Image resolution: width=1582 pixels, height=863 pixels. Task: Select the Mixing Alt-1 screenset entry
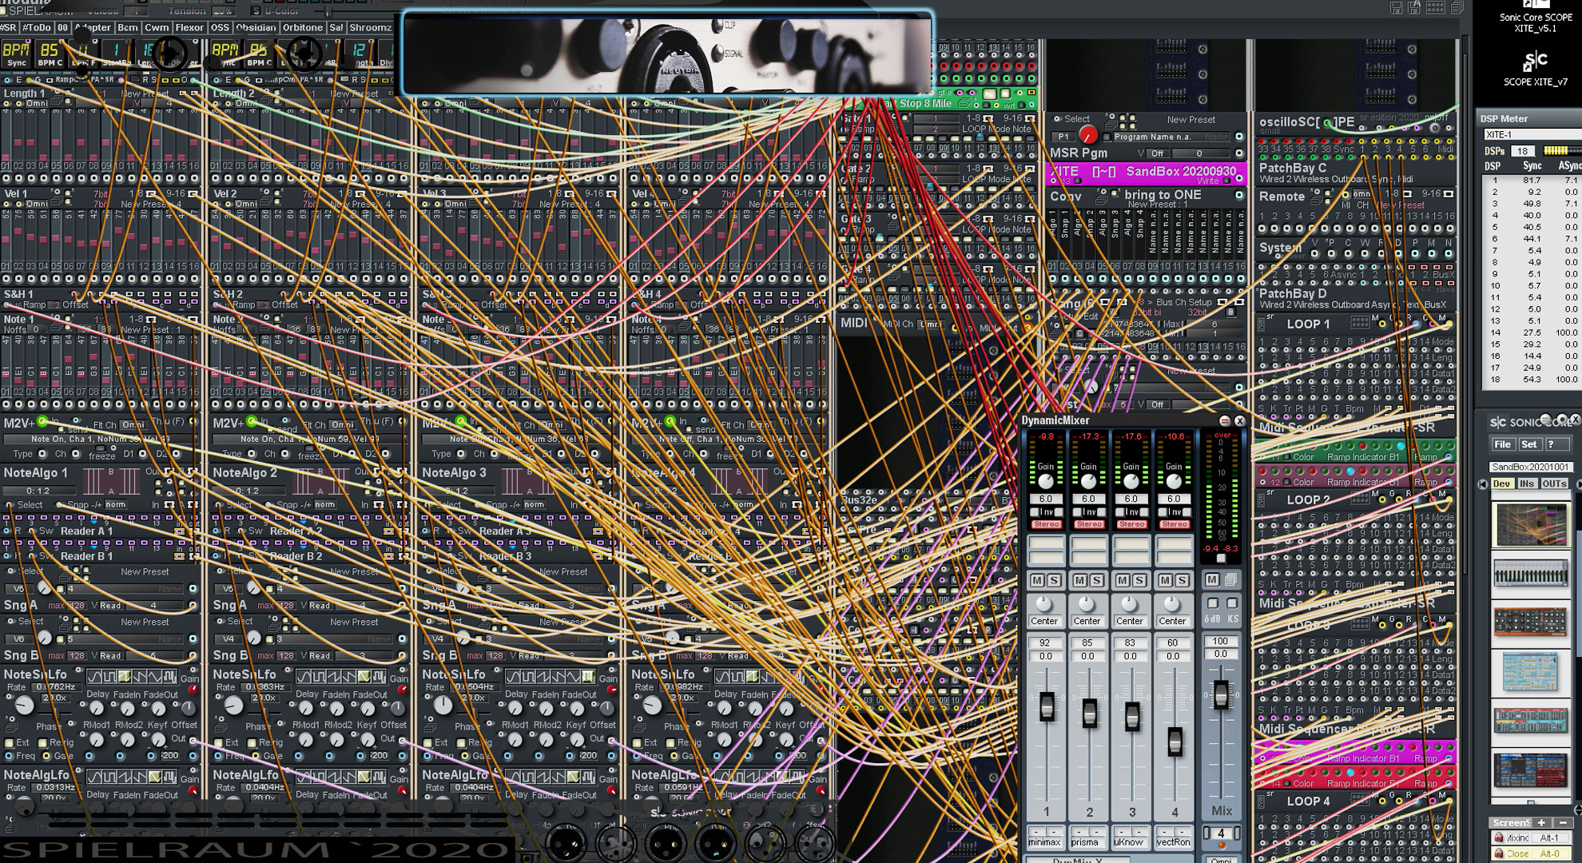coord(1533,838)
